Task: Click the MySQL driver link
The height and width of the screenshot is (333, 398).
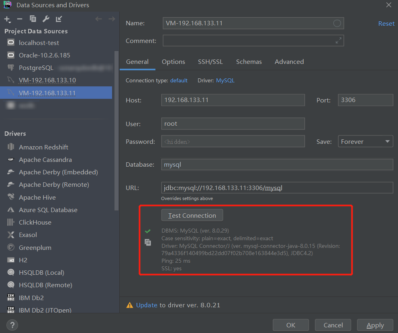Action: click(225, 80)
